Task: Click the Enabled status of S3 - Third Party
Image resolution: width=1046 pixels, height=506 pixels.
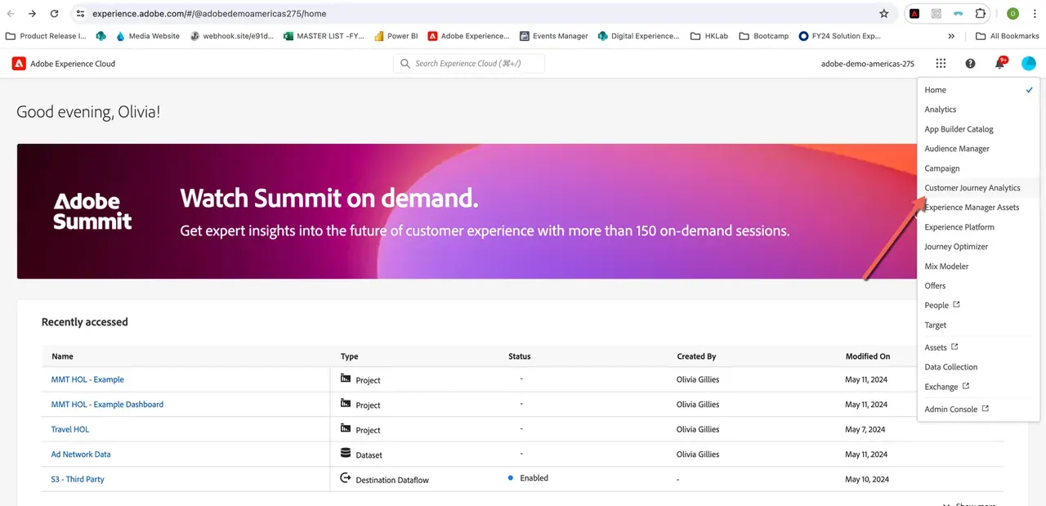Action: coord(528,478)
